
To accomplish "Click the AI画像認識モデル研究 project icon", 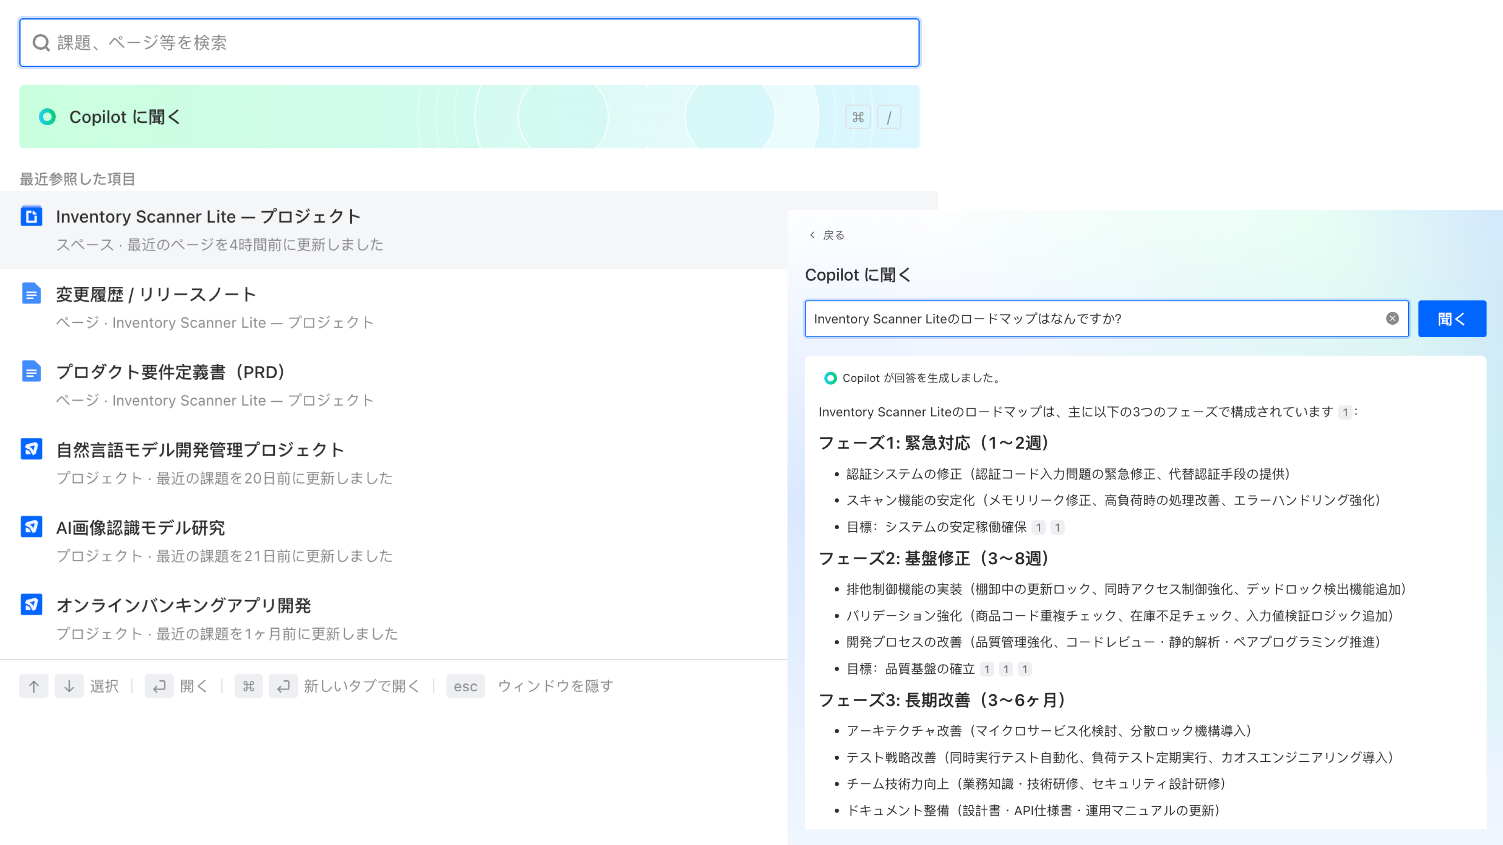I will click(x=31, y=527).
